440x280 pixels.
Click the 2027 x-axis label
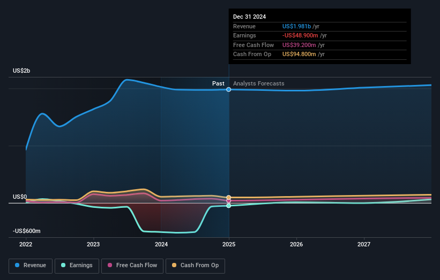[364, 245]
